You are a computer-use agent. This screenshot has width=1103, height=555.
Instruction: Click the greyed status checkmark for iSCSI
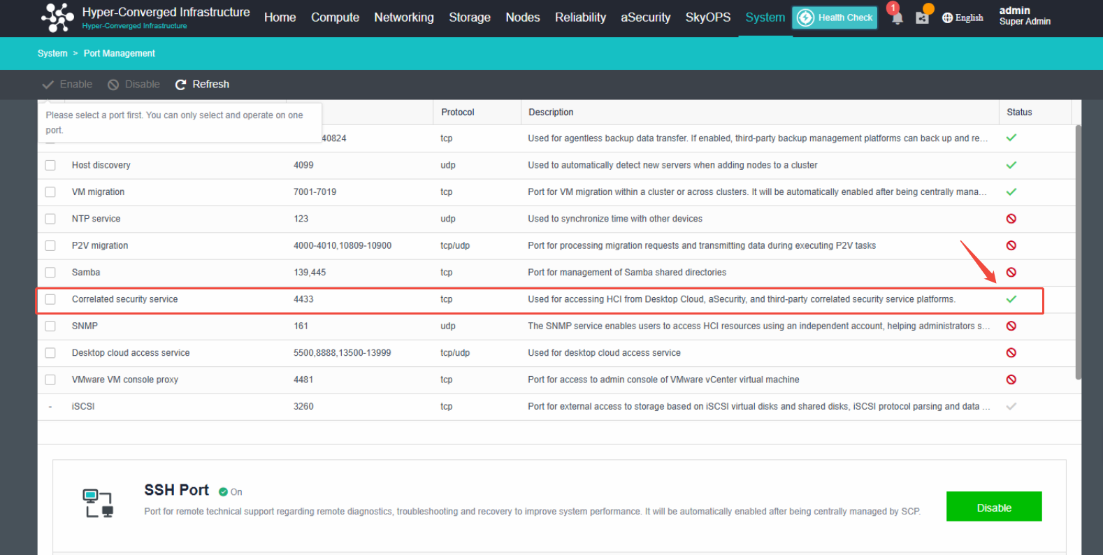[x=1011, y=406]
